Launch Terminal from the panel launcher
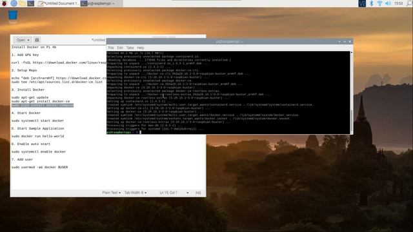The width and height of the screenshot is (413, 232). click(31, 3)
